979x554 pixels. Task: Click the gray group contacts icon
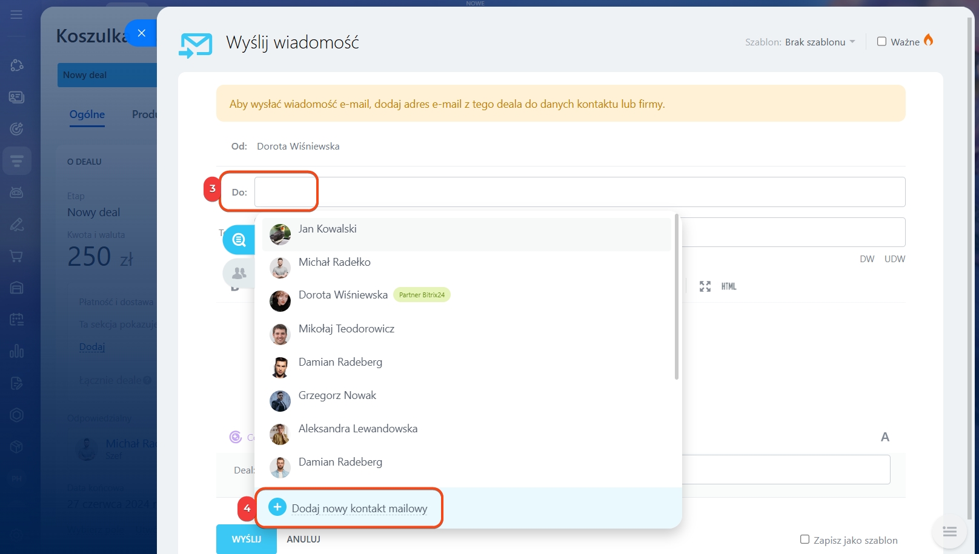click(x=239, y=273)
